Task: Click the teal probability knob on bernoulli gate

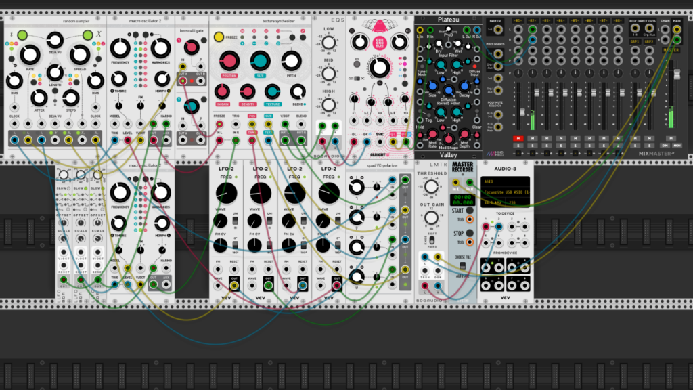Action: pyautogui.click(x=192, y=106)
